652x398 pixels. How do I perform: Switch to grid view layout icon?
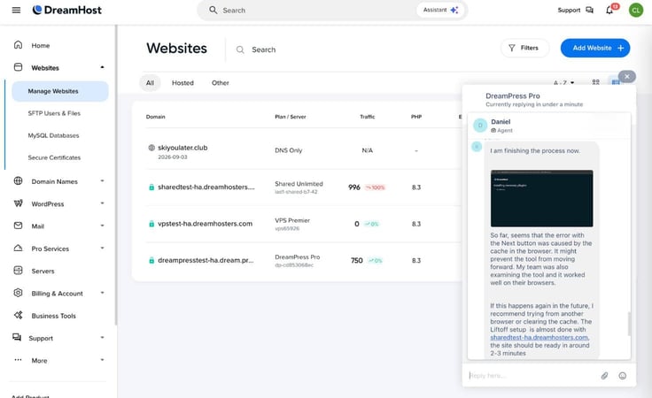[596, 82]
